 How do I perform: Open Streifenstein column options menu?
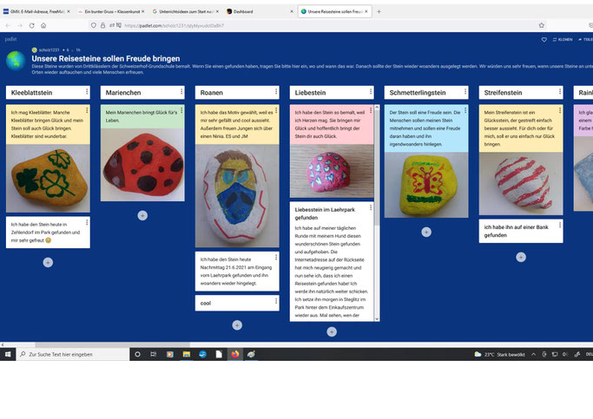(560, 92)
